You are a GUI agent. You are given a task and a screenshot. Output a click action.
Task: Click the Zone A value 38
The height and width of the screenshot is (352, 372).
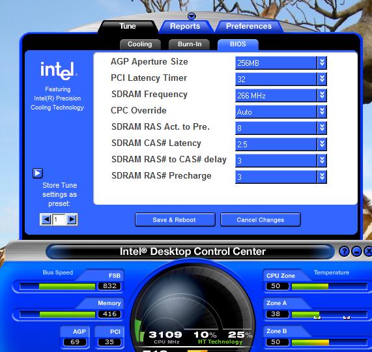click(x=277, y=314)
